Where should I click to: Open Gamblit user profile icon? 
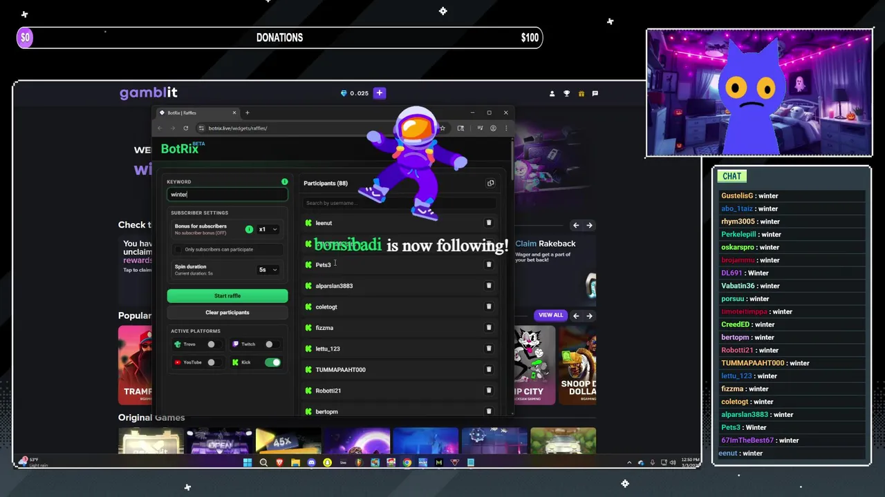tap(552, 93)
